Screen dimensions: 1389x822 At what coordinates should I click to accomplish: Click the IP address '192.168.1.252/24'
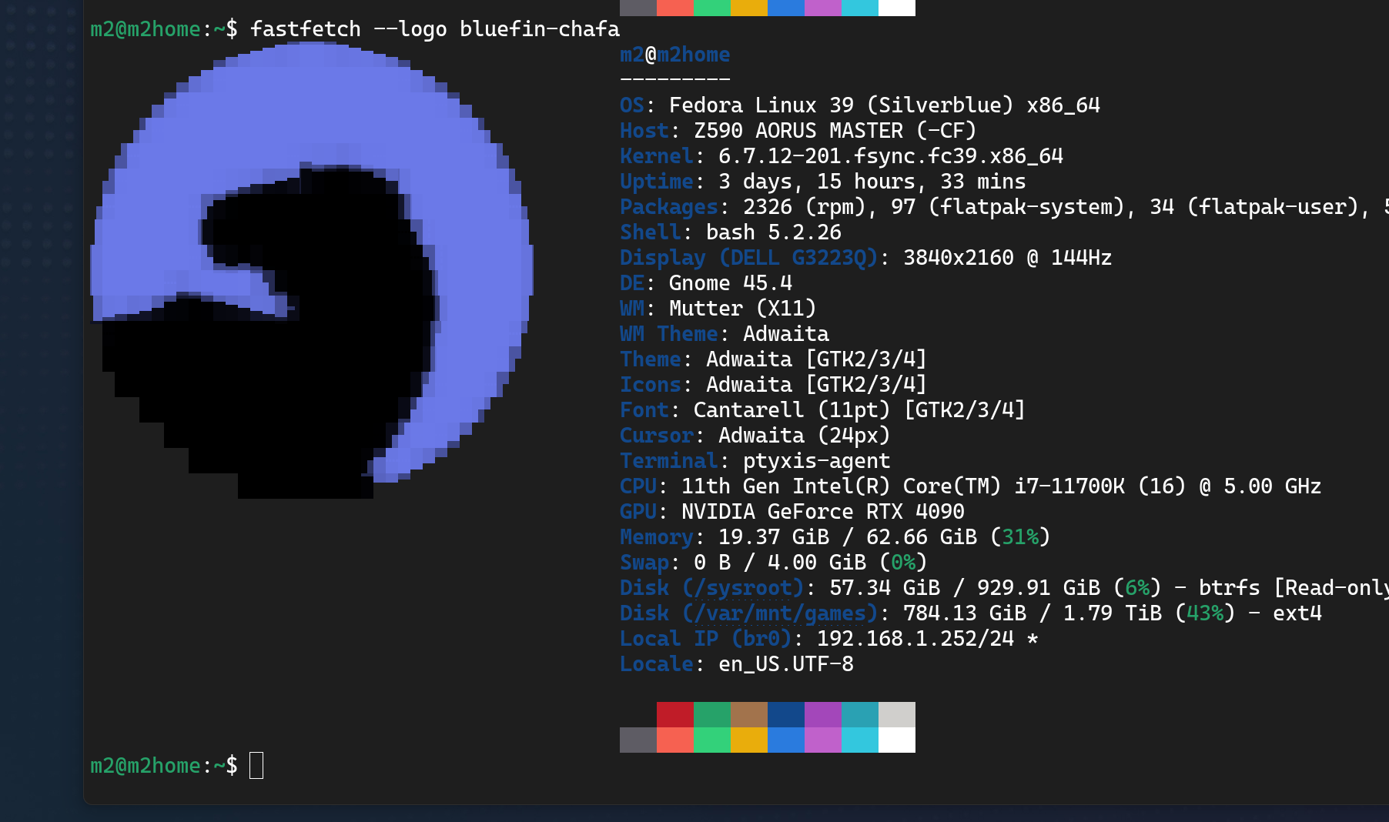click(x=915, y=639)
